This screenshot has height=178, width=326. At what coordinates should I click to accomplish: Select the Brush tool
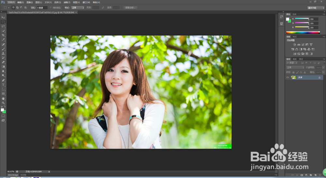[x=3, y=49]
